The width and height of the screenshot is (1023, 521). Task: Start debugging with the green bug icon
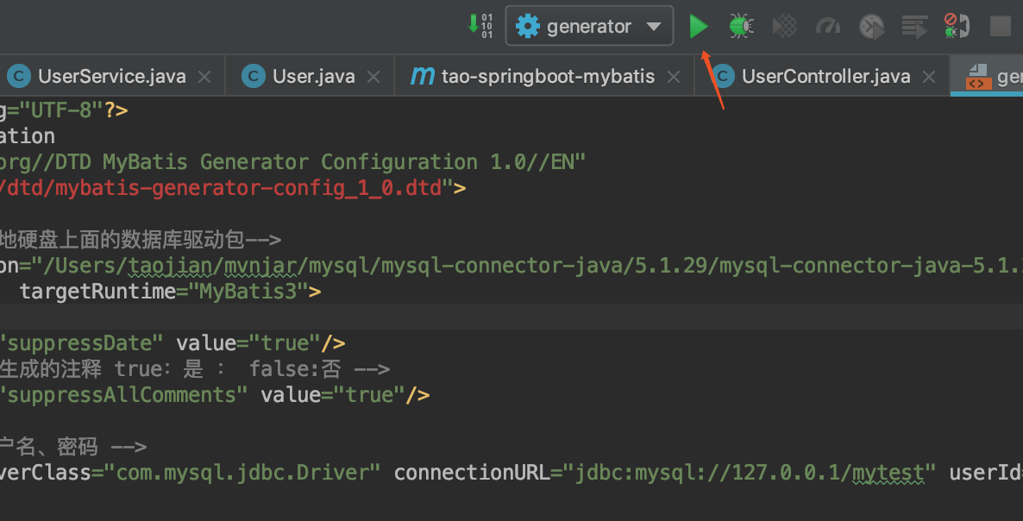[x=740, y=27]
